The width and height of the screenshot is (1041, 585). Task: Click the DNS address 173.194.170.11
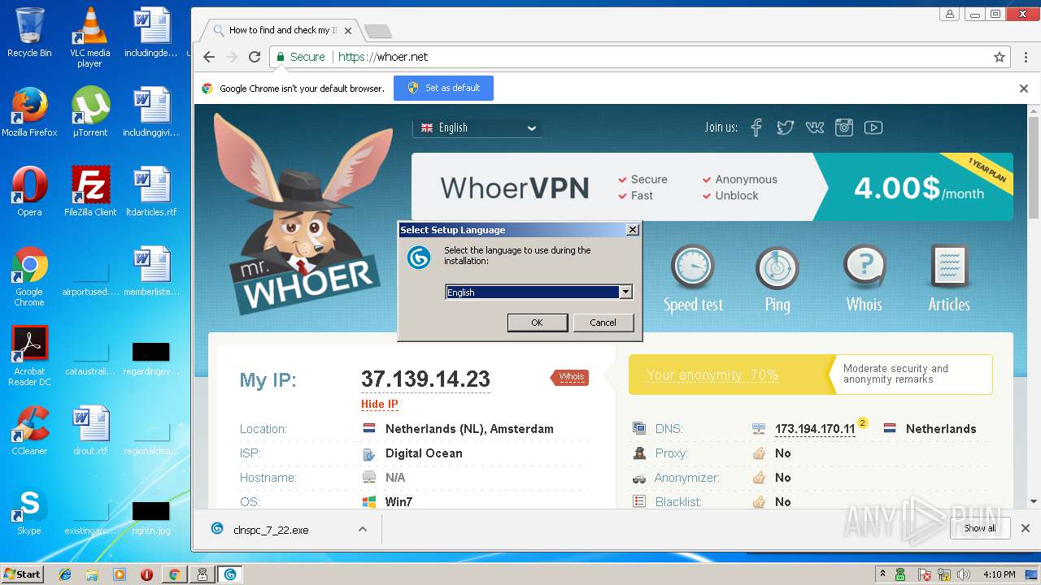[x=815, y=429]
